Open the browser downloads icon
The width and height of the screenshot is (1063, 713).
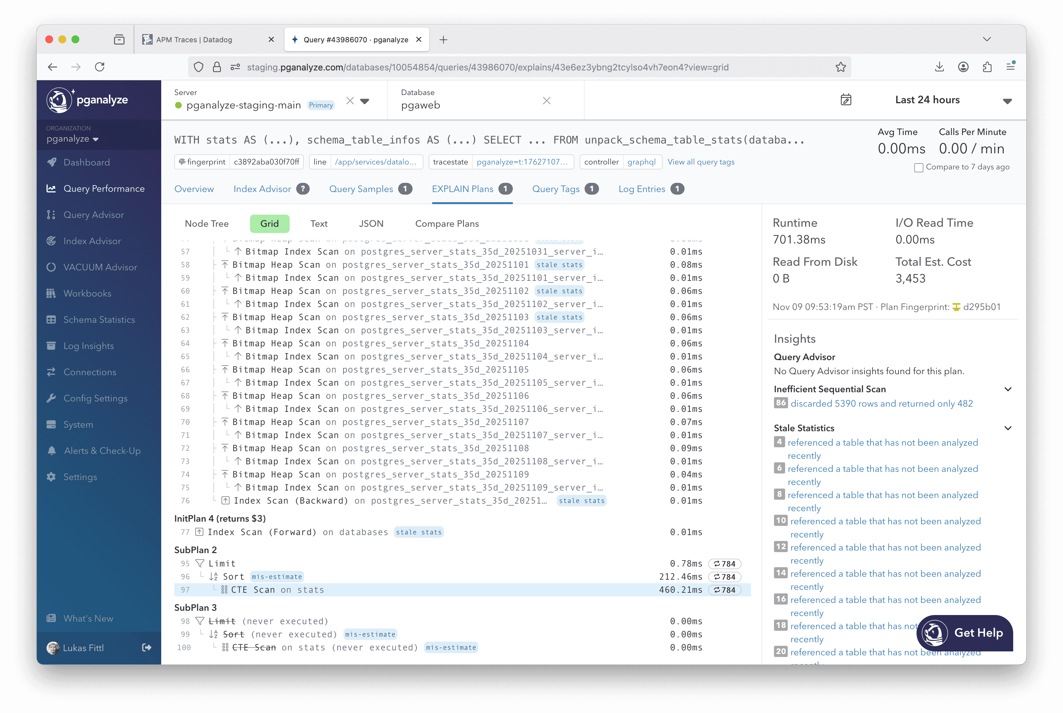tap(939, 67)
